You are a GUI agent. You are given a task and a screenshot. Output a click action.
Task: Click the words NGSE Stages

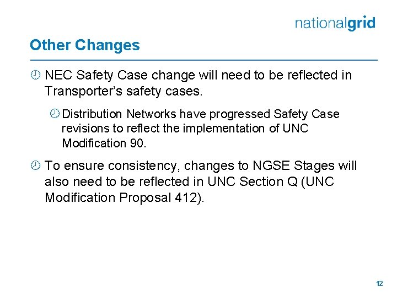click(294, 166)
